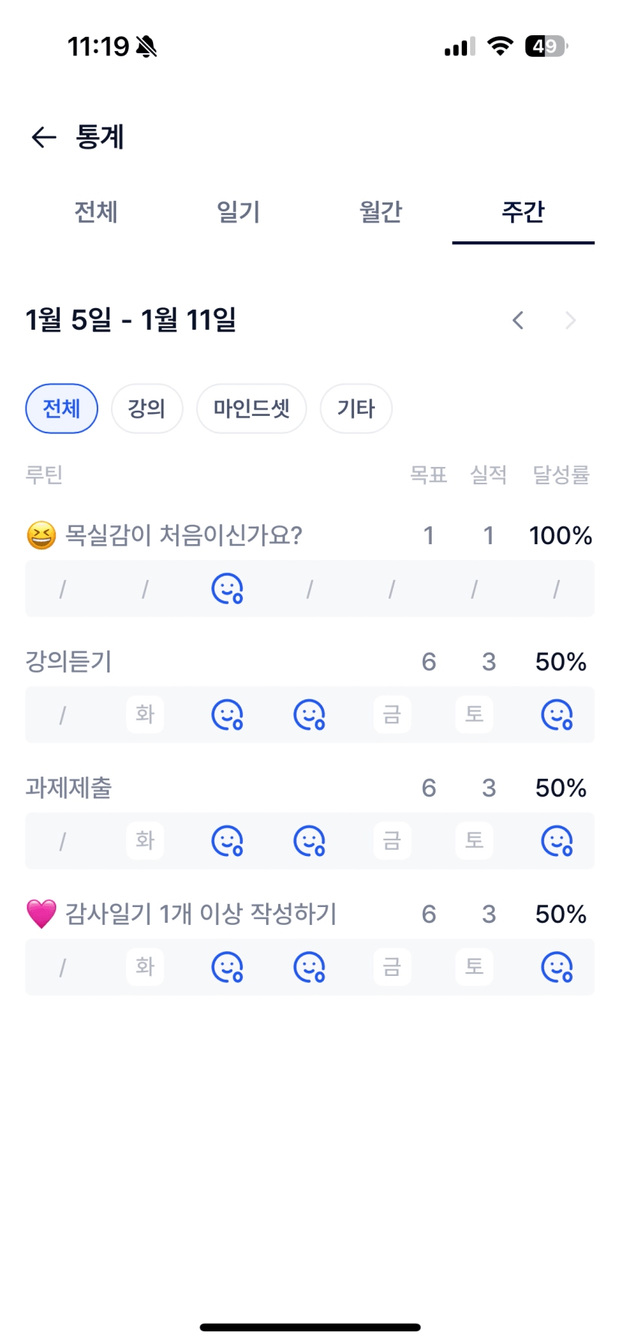Tap the second smiley icon in 감사일기 row
This screenshot has width=620, height=1344.
pos(309,967)
